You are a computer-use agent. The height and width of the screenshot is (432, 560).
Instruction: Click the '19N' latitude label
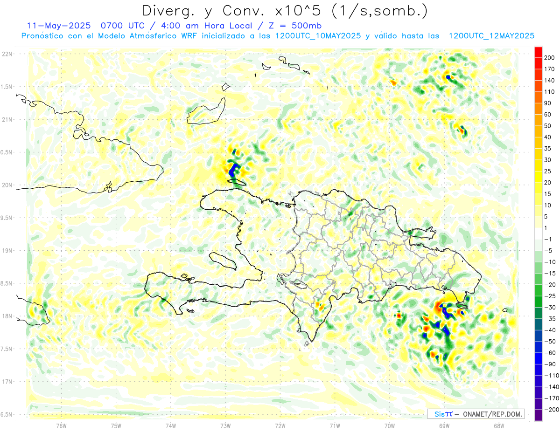7,251
